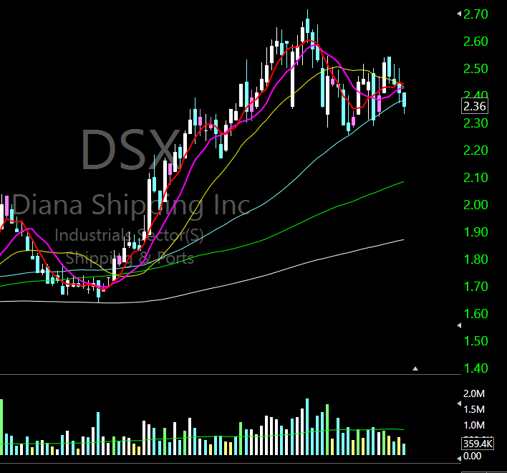Select the current price box 2.36
Viewport: 507px width, 473px height.
(474, 106)
